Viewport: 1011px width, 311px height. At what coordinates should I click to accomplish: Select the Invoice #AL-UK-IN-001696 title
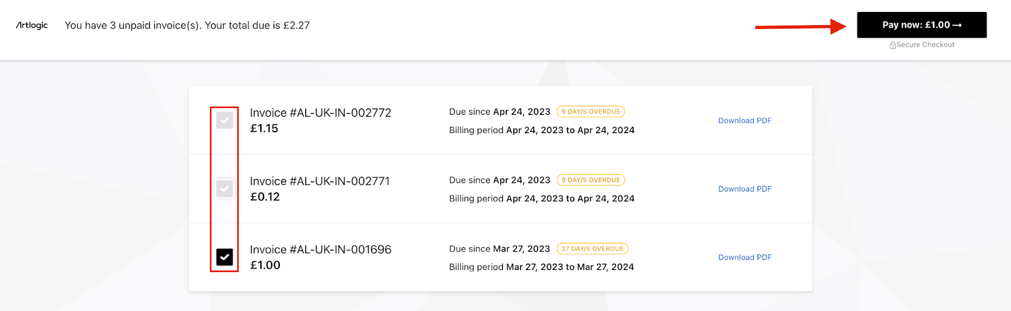(320, 250)
